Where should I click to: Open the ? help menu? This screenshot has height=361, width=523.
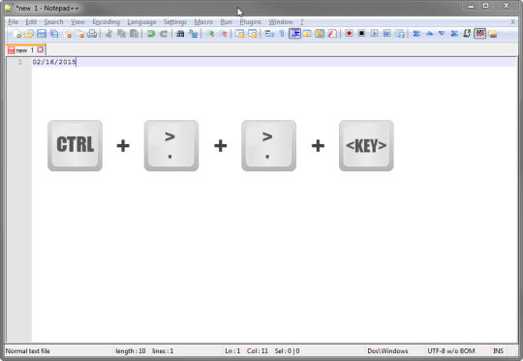302,22
